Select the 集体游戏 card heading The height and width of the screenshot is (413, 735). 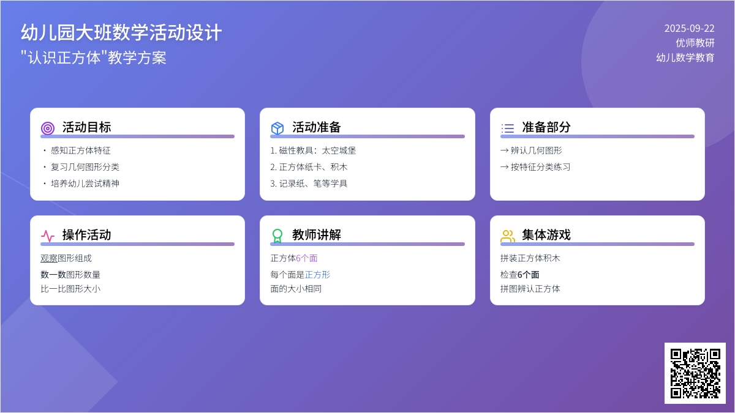[546, 235]
